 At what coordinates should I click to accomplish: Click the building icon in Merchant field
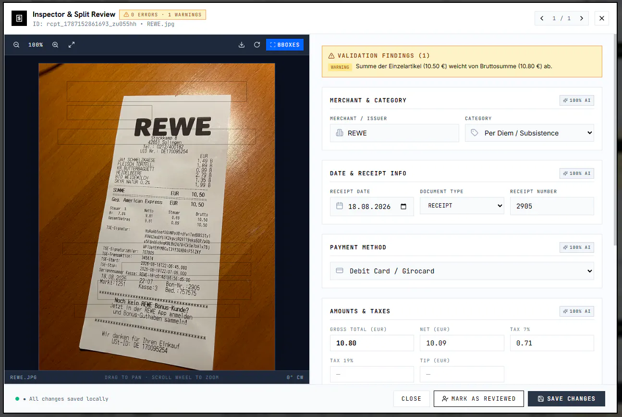point(340,133)
